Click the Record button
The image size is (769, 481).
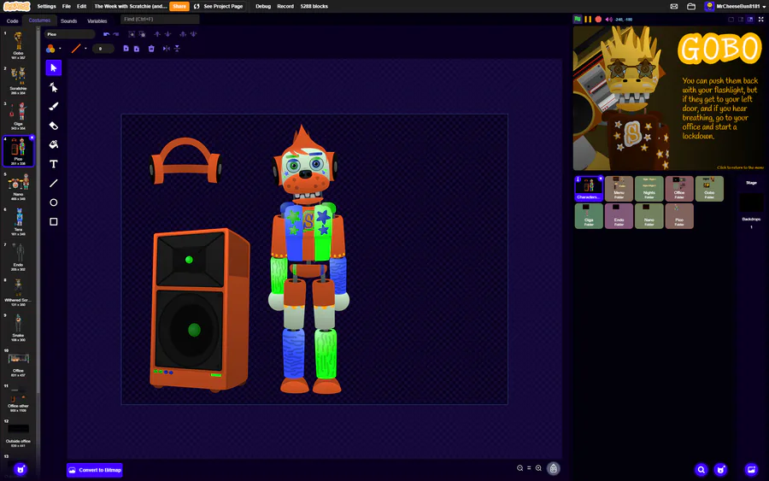click(x=285, y=6)
